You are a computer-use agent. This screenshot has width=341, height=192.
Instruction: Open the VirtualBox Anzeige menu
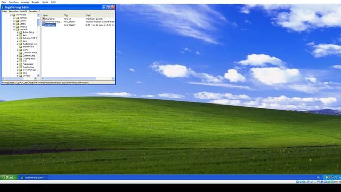point(25,2)
